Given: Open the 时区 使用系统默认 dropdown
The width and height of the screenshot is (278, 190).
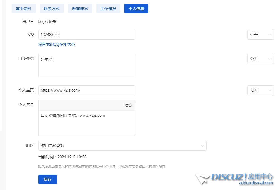Looking at the screenshot, I should click(122, 146).
